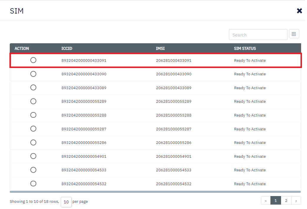
Task: Select the SIM with IMSI 206281000054533
Action: click(x=33, y=170)
